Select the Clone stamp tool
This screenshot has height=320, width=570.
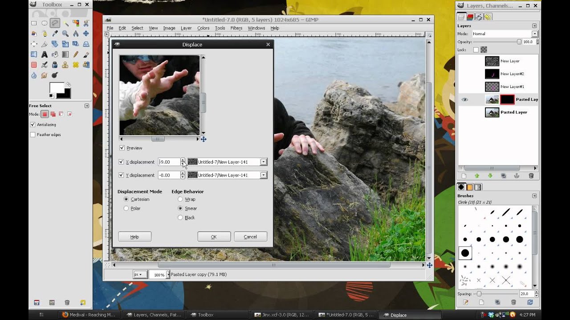[x=65, y=65]
